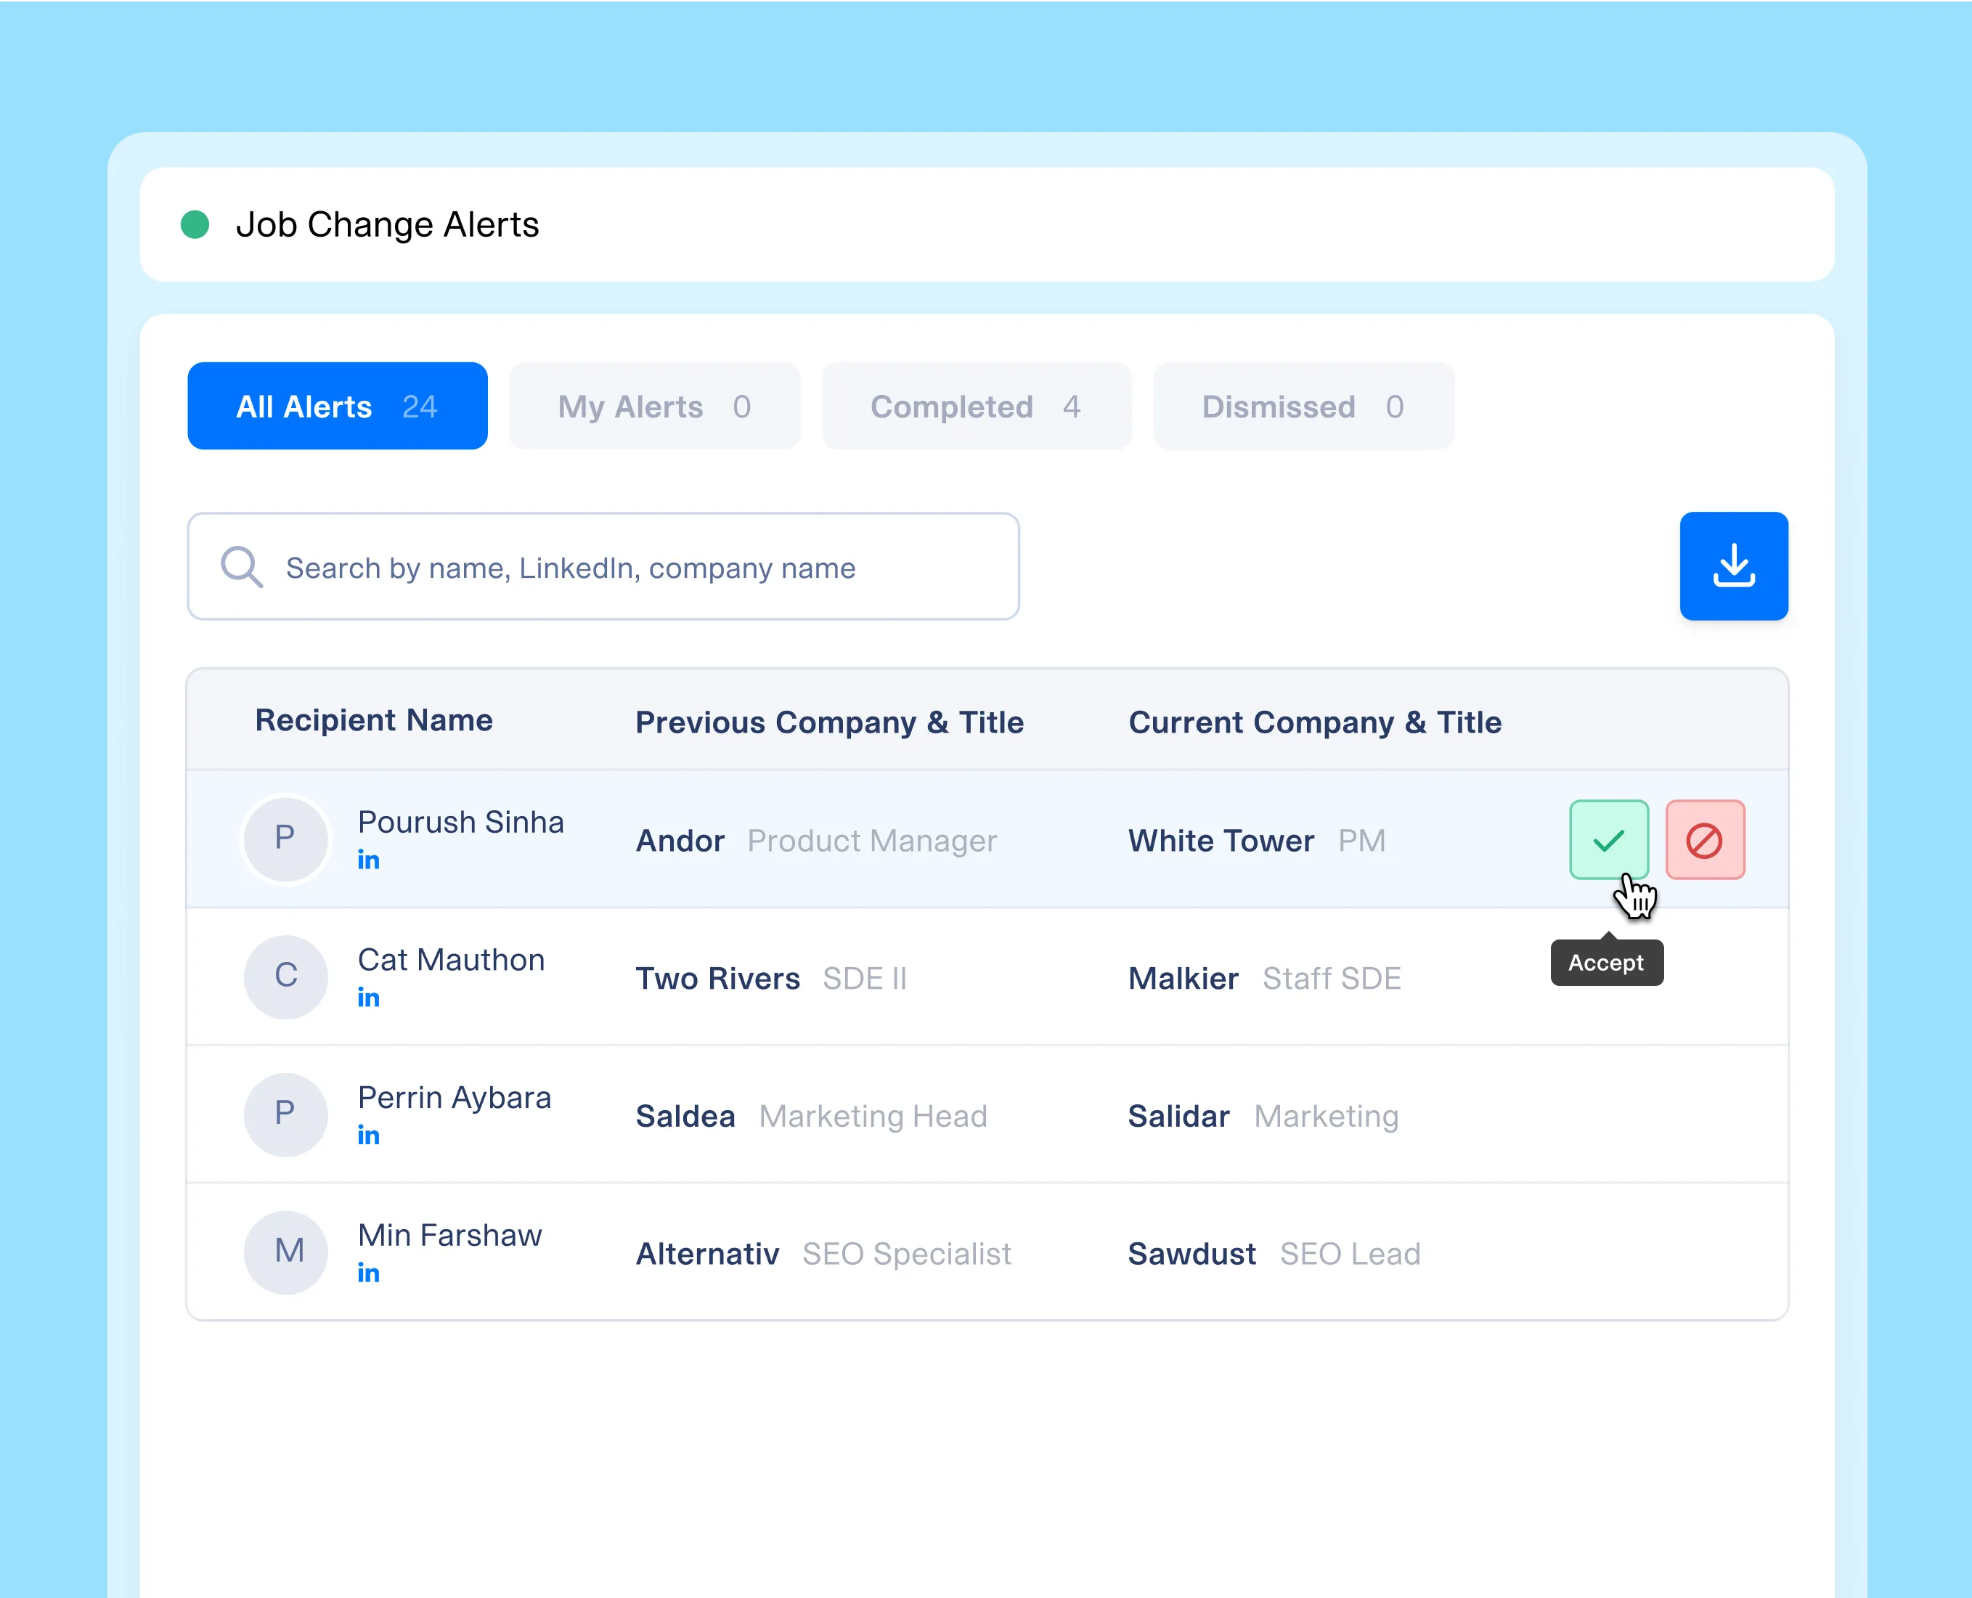This screenshot has height=1598, width=1972.
Task: Click Cat Mauthon's avatar circle
Action: point(285,976)
